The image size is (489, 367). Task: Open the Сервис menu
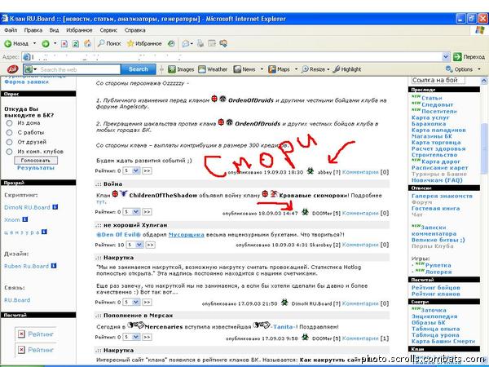coord(108,30)
